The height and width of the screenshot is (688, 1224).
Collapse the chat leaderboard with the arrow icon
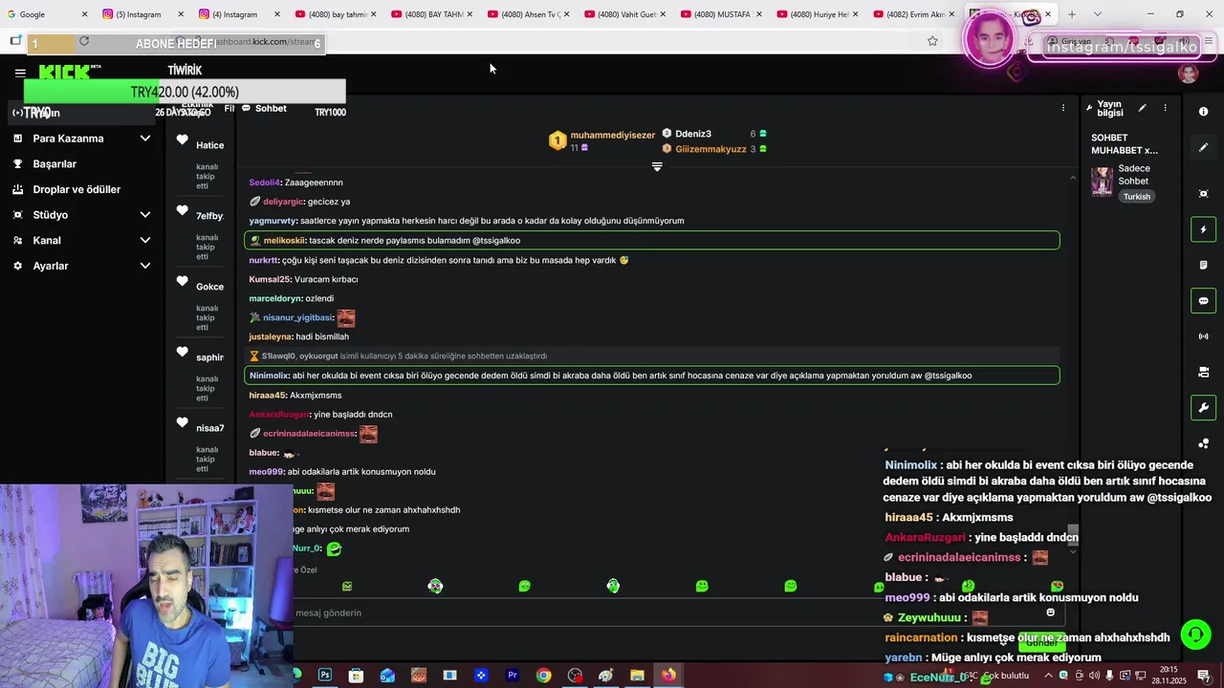[x=657, y=166]
